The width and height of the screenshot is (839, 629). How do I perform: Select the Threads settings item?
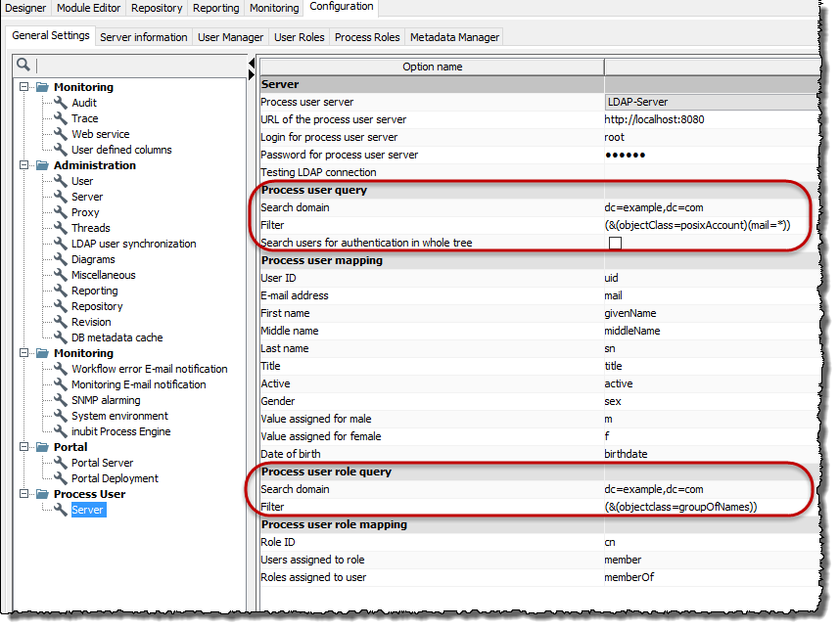tap(90, 228)
